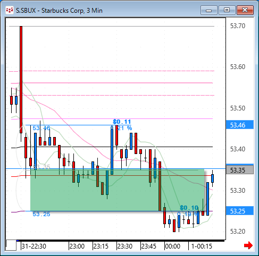Click the 23:00 time axis label
The image size is (259, 256).
pyautogui.click(x=77, y=246)
